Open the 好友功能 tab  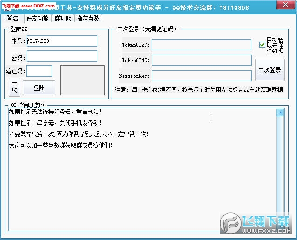tap(37, 18)
